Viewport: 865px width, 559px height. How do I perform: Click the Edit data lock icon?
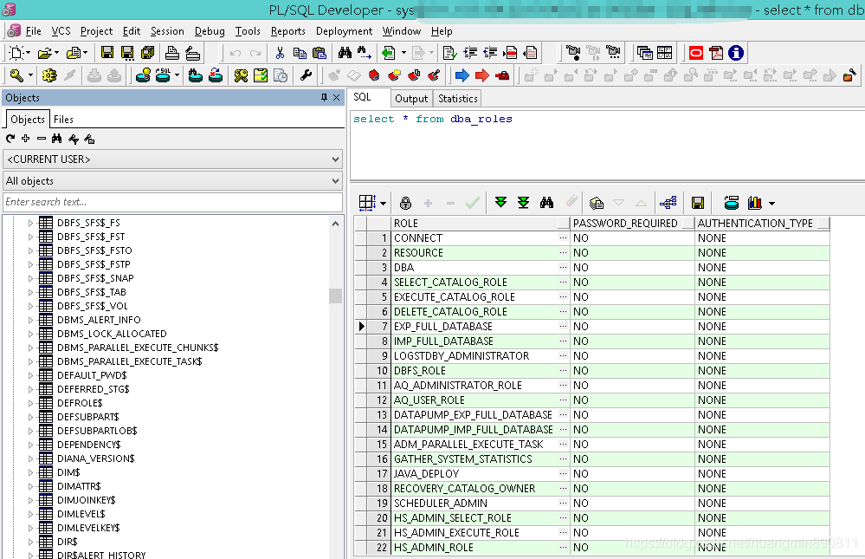tap(405, 203)
